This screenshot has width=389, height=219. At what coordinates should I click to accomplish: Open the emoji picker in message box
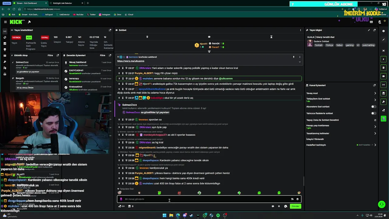(x=298, y=199)
